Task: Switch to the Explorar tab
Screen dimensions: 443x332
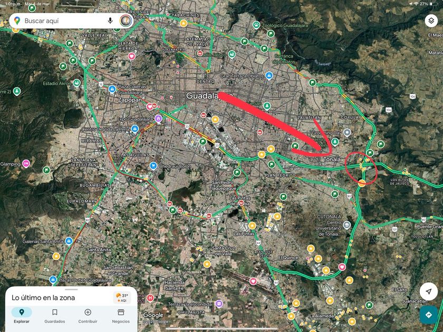Action: (x=22, y=315)
